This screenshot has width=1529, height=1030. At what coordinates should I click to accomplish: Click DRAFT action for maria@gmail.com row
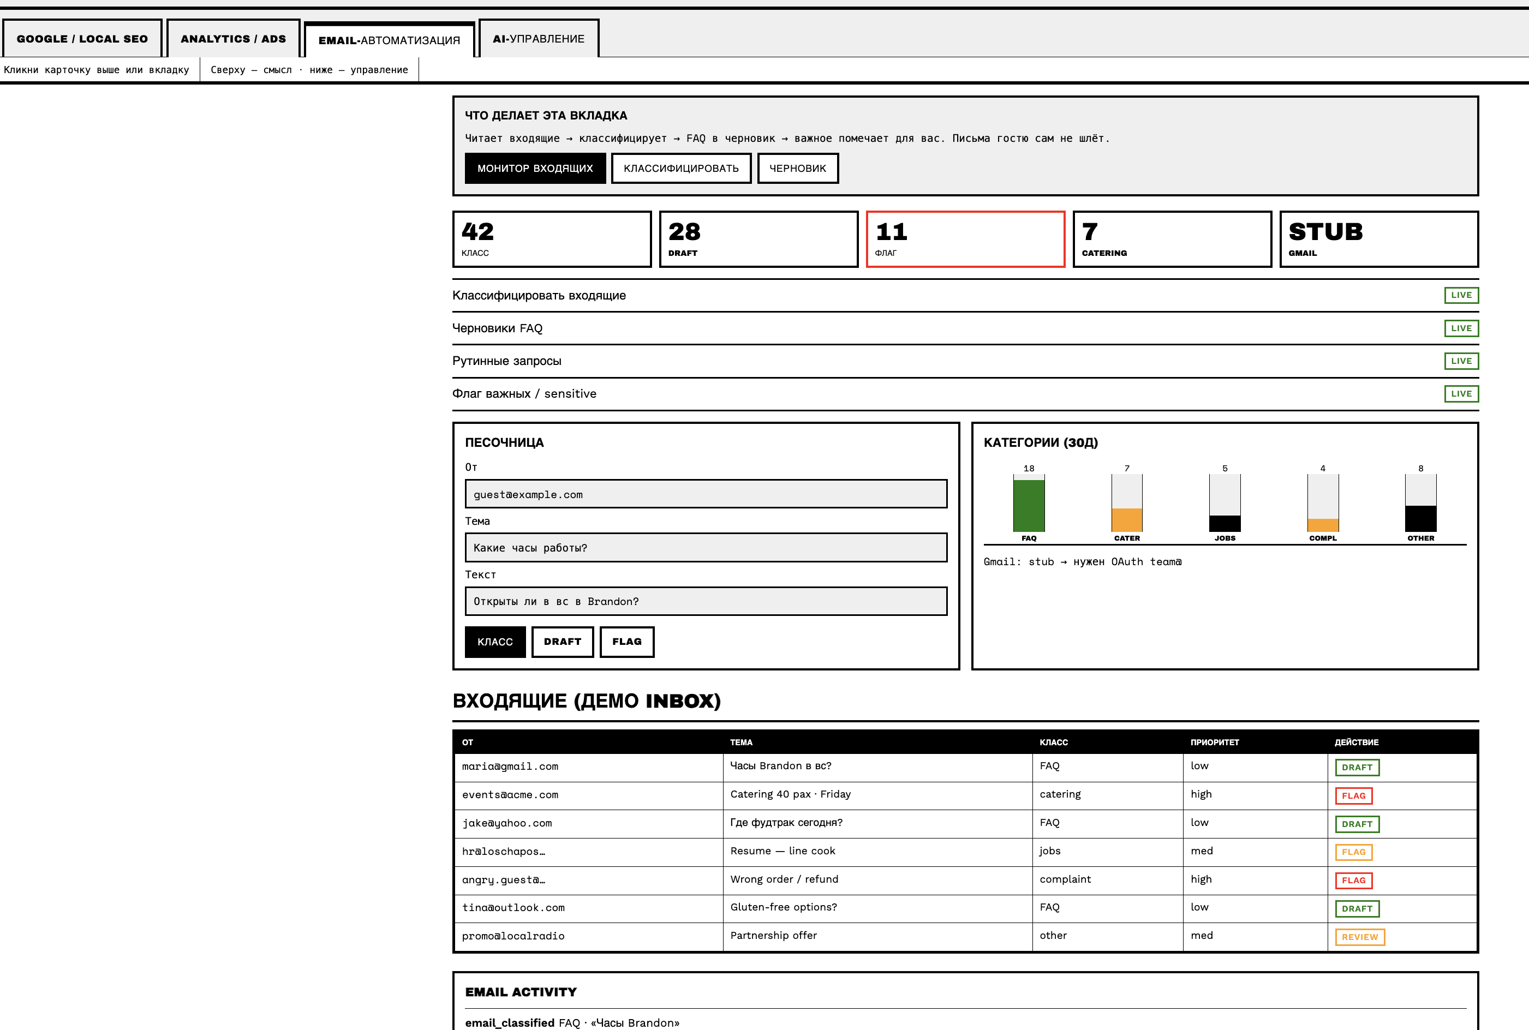(x=1357, y=767)
